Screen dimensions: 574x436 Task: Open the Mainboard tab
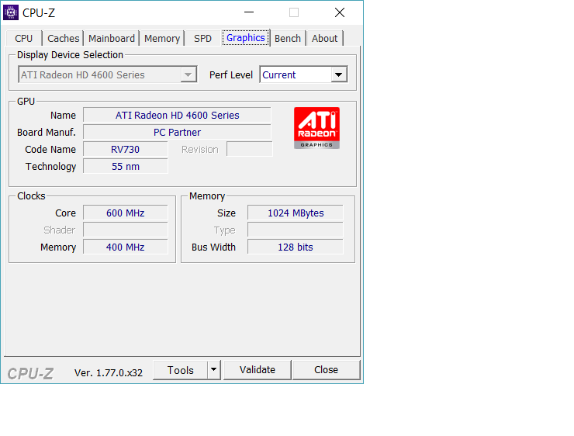point(112,39)
